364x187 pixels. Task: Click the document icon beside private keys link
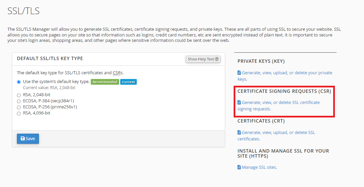click(239, 73)
